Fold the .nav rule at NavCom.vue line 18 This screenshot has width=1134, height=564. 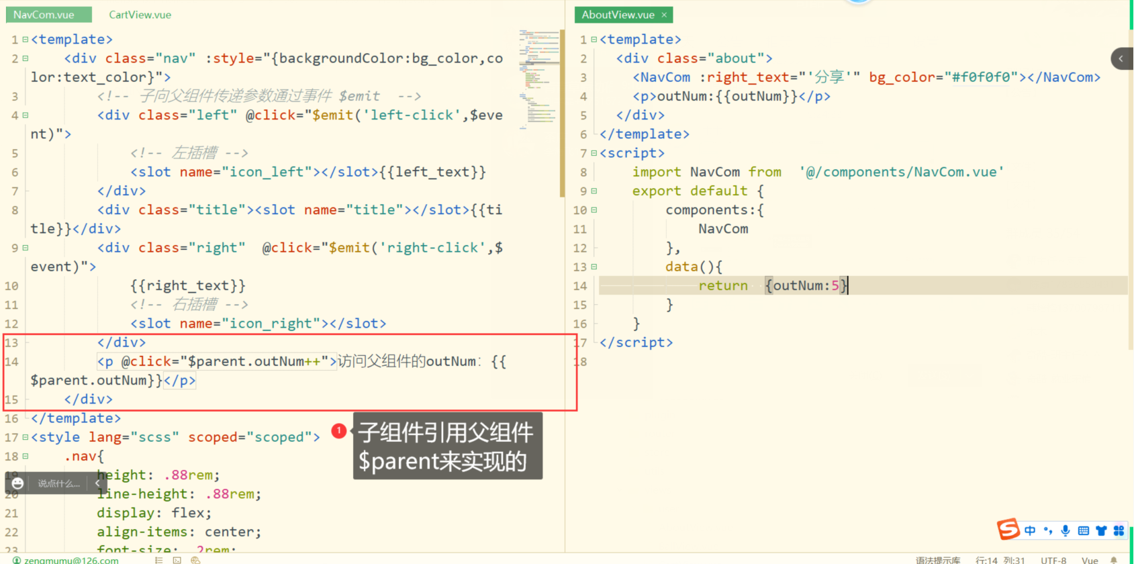point(26,457)
